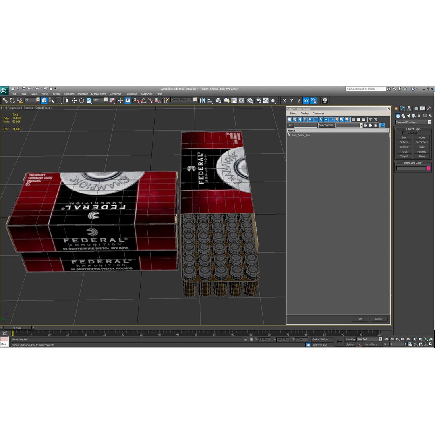Image resolution: width=435 pixels, height=435 pixels.
Task: Toggle Percent Snap
Action: [x=151, y=100]
